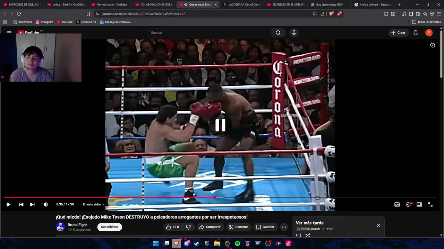Open Spotify from the taskbar
Image resolution: width=444 pixels, height=249 pixels.
click(x=237, y=243)
